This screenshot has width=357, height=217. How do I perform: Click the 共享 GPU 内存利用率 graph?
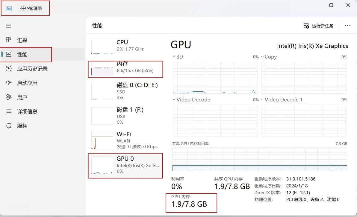259,160
